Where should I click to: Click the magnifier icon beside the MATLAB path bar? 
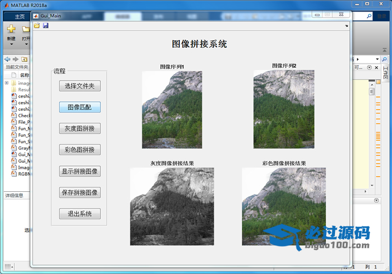(384, 59)
